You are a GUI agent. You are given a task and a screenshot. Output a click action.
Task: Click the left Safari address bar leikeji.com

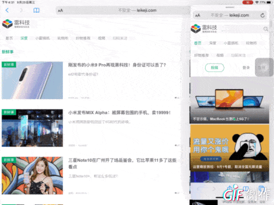(123, 11)
